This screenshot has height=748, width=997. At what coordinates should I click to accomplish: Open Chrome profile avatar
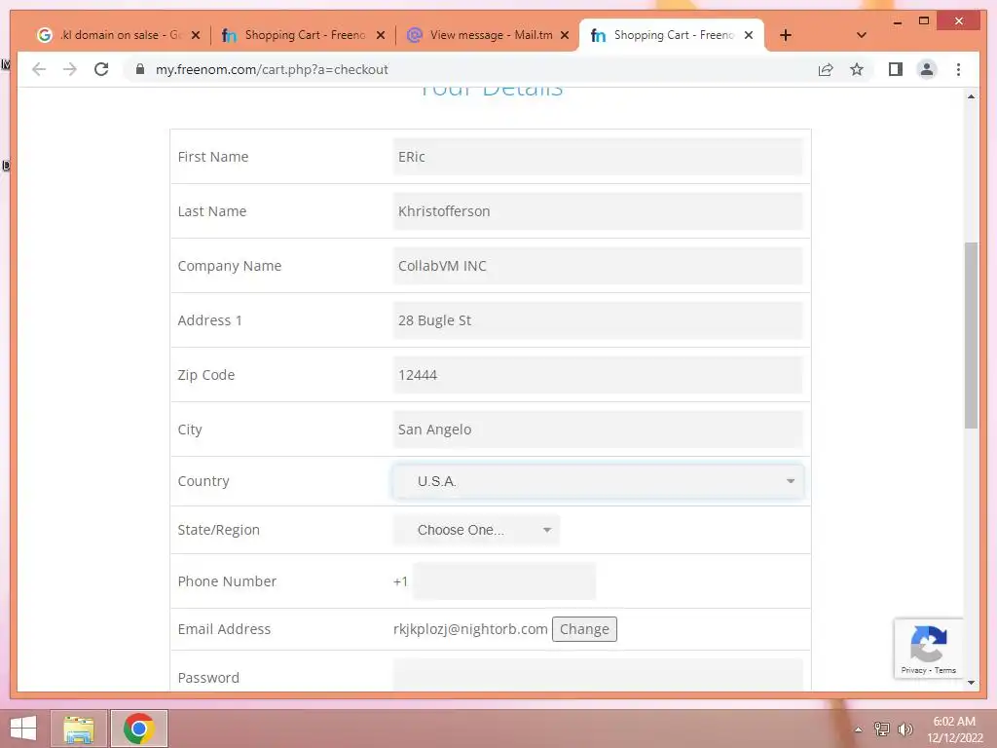pos(927,69)
